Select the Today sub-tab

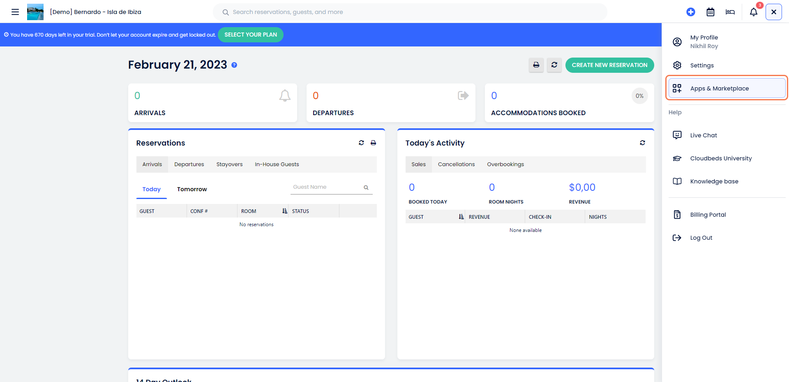point(152,189)
